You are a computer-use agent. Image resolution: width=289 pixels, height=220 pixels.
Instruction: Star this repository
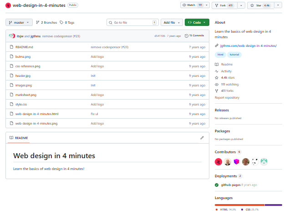(261, 5)
